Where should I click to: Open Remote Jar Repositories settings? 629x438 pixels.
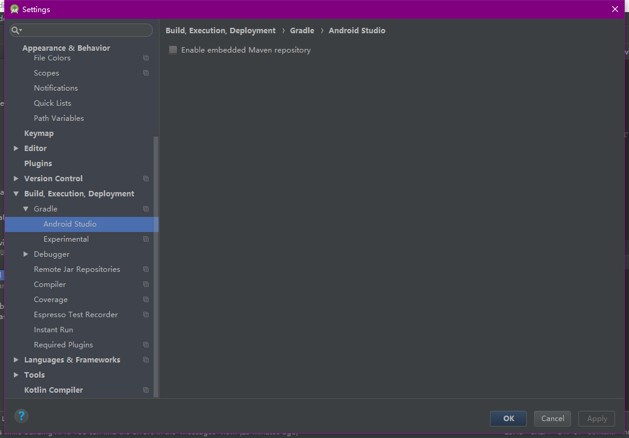click(x=77, y=269)
